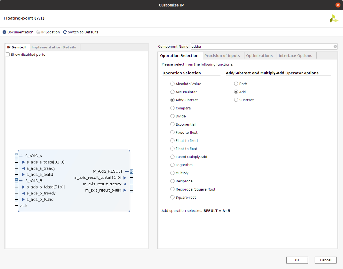Switch to the Implementation Details tab
Screen dimensions: 343x269
(x=54, y=47)
